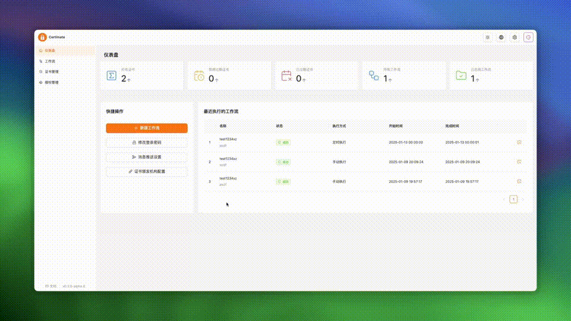This screenshot has height=321, width=571.
Task: Toggle the light/dark theme sun icon
Action: pos(488,37)
